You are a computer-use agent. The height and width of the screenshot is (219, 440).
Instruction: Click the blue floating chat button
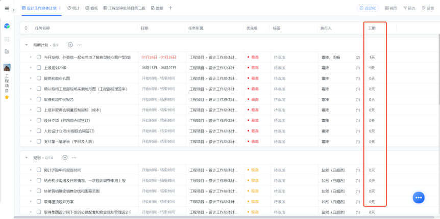click(x=419, y=198)
